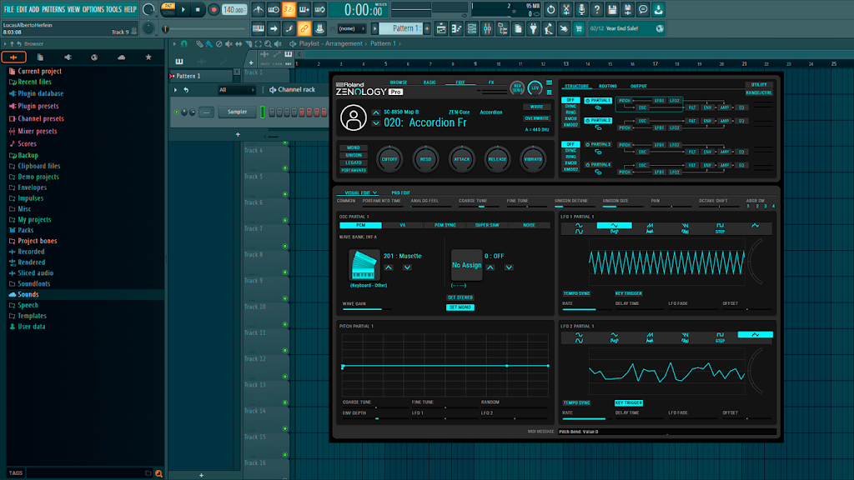Toggle PAT/SONG mode switch
Image resolution: width=854 pixels, height=480 pixels.
coord(168,9)
